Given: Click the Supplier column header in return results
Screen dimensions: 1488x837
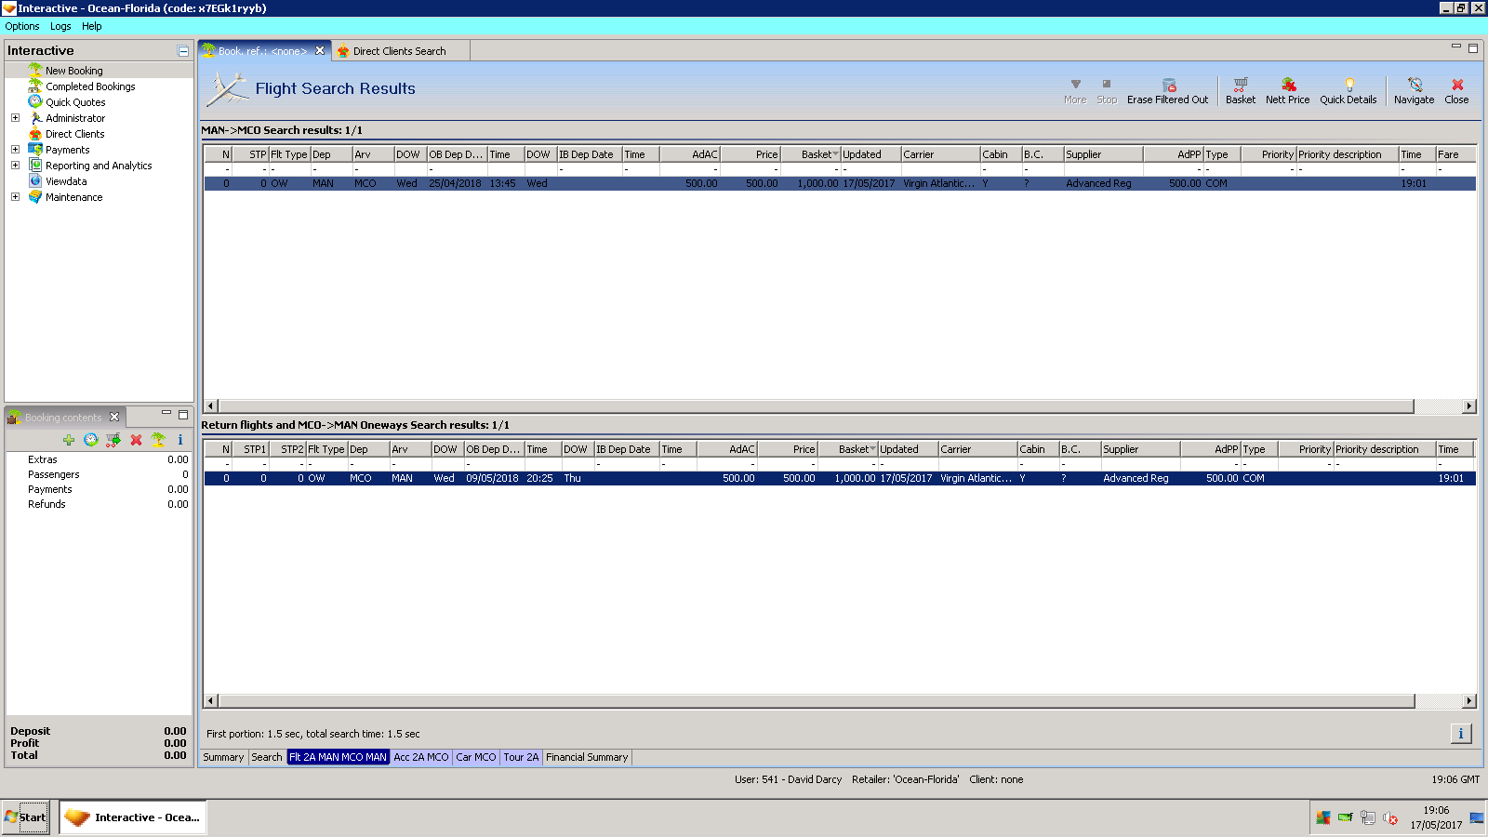Looking at the screenshot, I should click(x=1140, y=449).
